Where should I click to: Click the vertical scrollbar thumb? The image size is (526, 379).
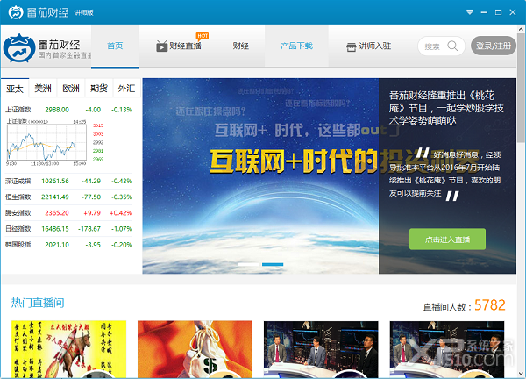pos(521,88)
